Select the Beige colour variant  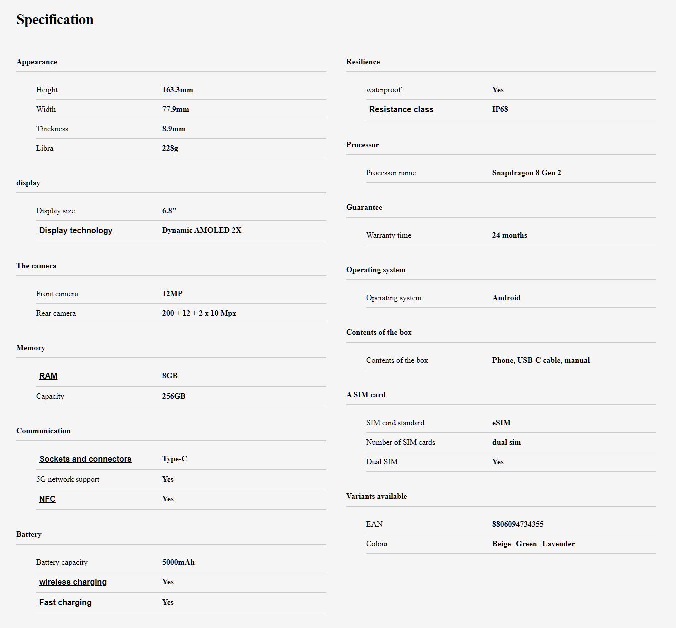coord(501,544)
